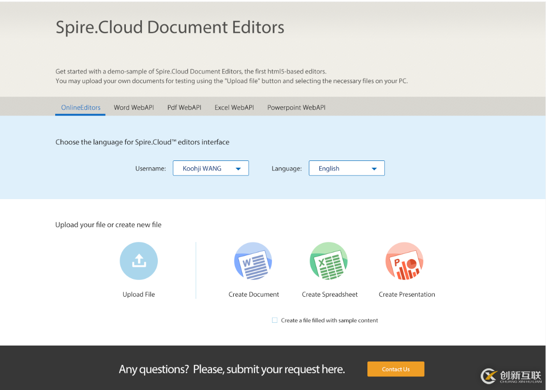
Task: Click the Upload File circle icon
Action: point(138,260)
